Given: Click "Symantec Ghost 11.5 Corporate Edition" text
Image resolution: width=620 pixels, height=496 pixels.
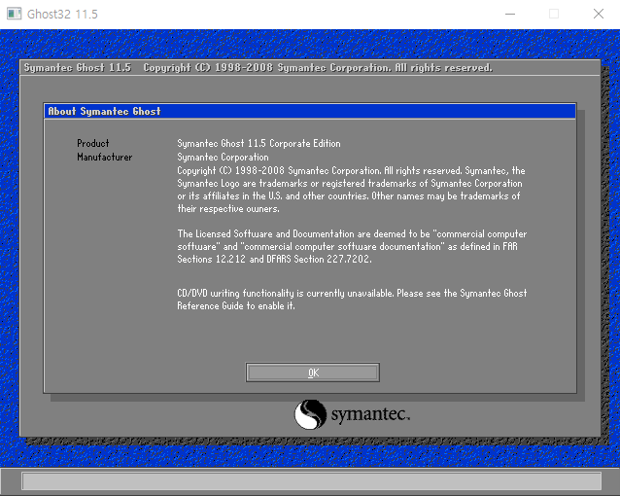Looking at the screenshot, I should (x=258, y=143).
